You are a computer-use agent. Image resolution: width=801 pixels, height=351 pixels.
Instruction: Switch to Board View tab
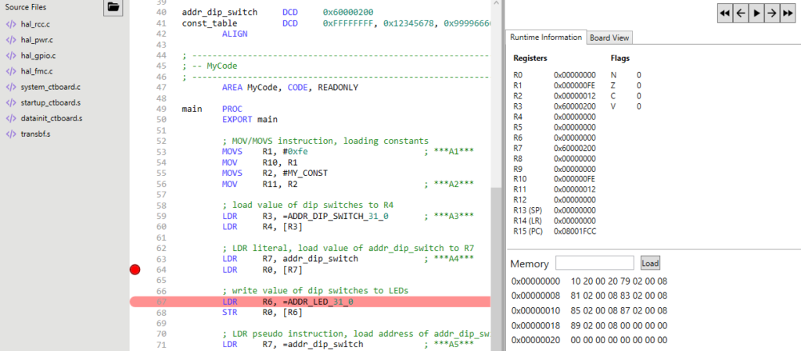(x=610, y=38)
